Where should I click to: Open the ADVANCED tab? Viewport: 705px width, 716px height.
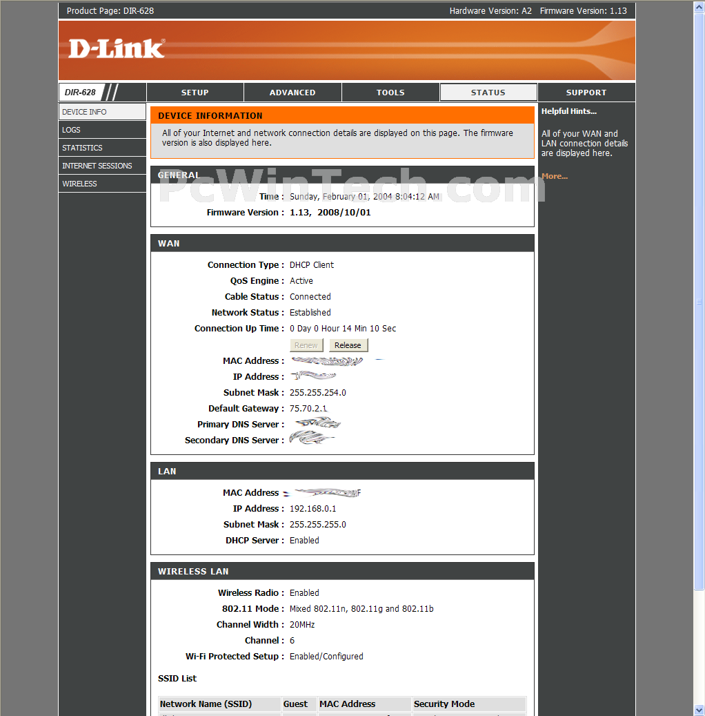pos(292,93)
